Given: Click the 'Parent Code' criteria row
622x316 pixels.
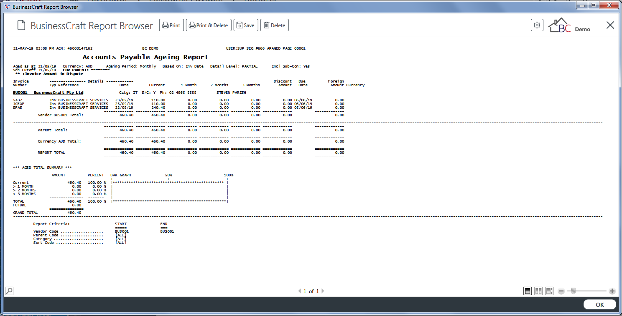Looking at the screenshot, I should (80, 235).
